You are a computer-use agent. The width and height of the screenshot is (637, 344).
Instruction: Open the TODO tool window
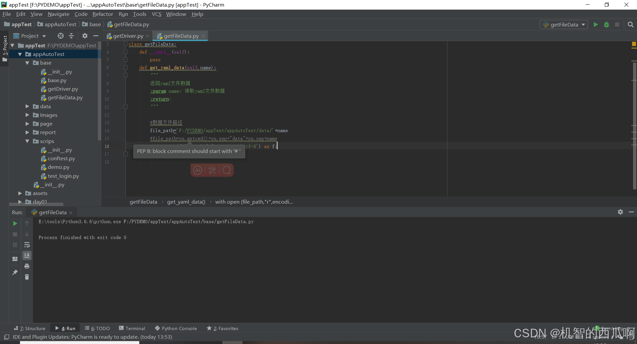tap(97, 328)
